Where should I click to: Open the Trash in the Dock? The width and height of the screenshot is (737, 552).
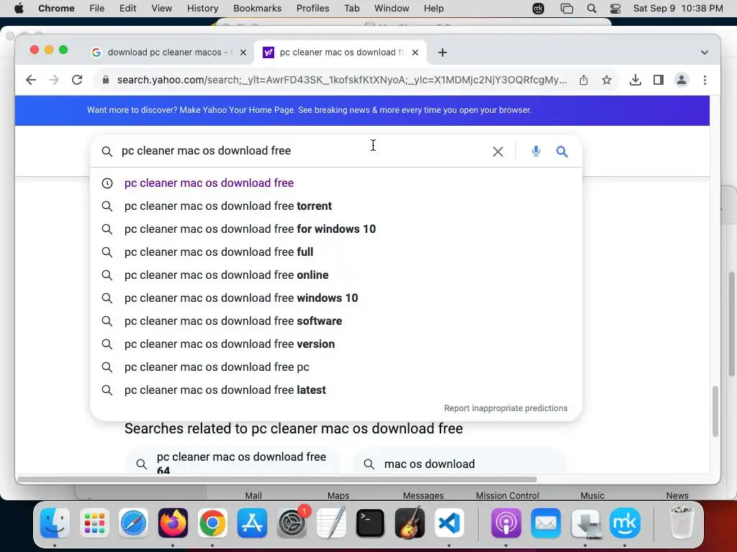point(681,523)
